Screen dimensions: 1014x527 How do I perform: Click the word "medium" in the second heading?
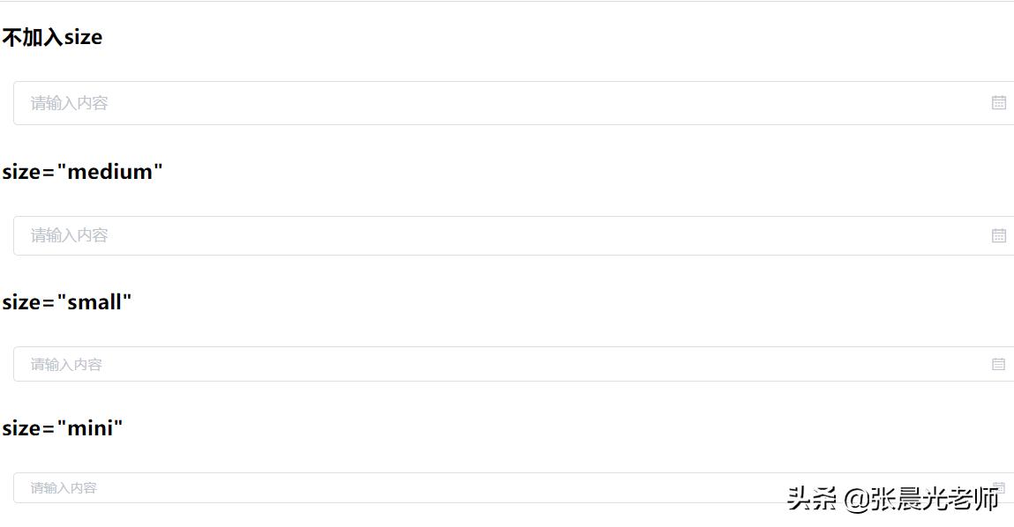109,172
